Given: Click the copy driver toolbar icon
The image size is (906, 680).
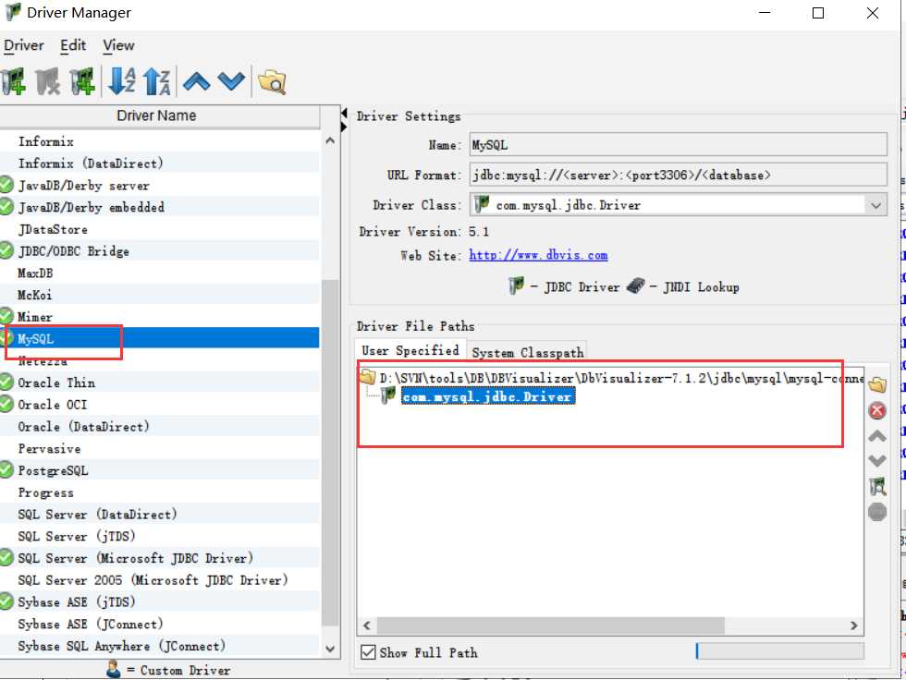Looking at the screenshot, I should coord(81,81).
